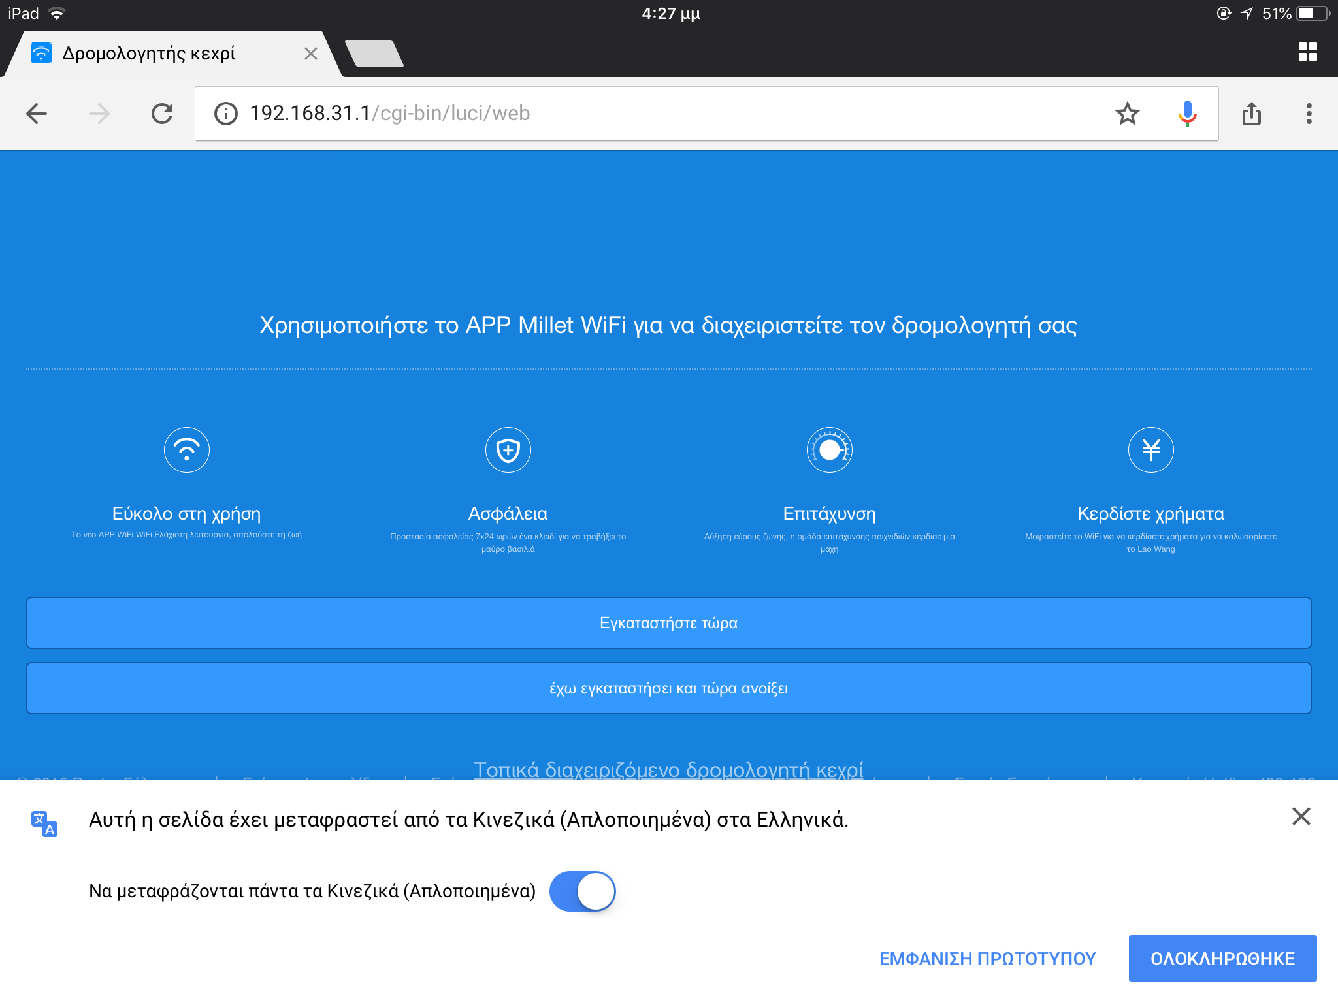Click the security shield feature icon

(x=508, y=450)
